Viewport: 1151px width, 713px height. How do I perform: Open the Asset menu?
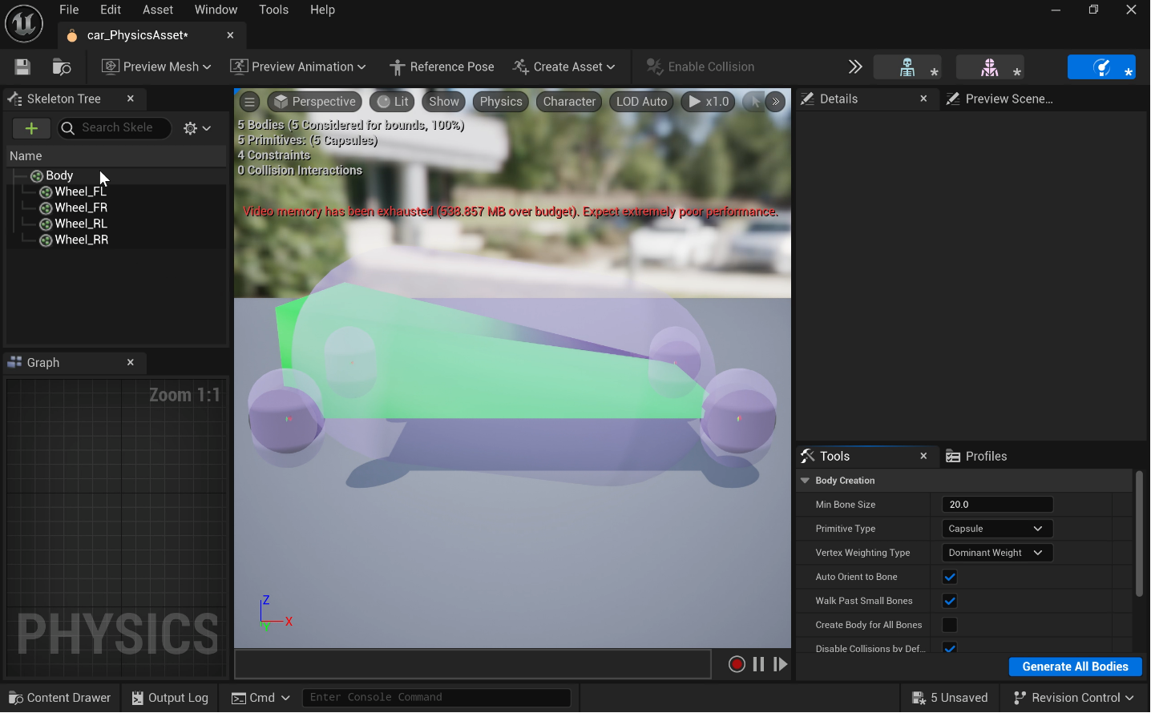158,10
